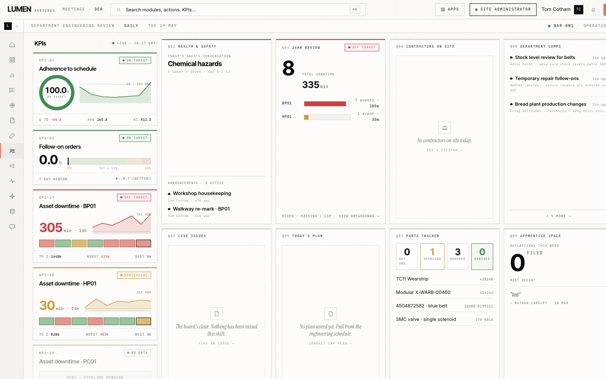The width and height of the screenshot is (606, 379).
Task: Select the Arrived parts filter tile
Action: (482, 256)
